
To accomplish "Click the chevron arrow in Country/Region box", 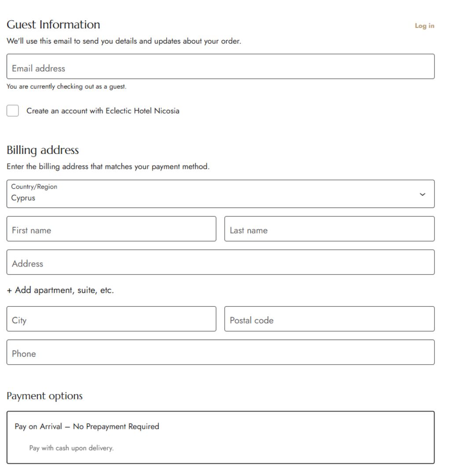I will [423, 194].
